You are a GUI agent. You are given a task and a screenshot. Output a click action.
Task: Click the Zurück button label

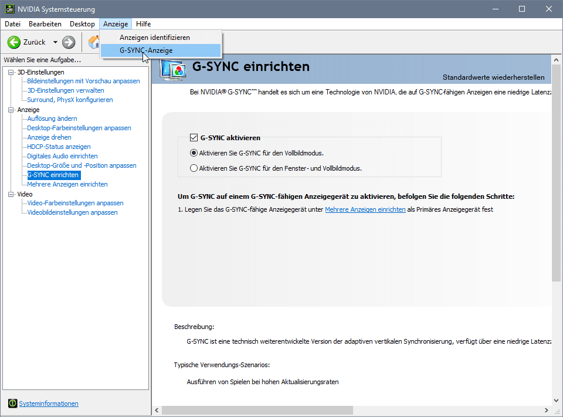pos(34,42)
